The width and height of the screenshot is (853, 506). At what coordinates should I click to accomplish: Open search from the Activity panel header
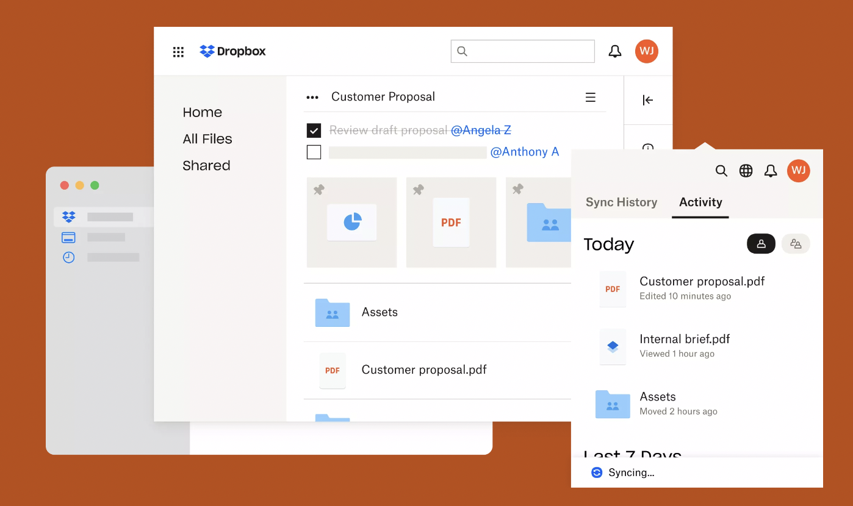pos(721,171)
